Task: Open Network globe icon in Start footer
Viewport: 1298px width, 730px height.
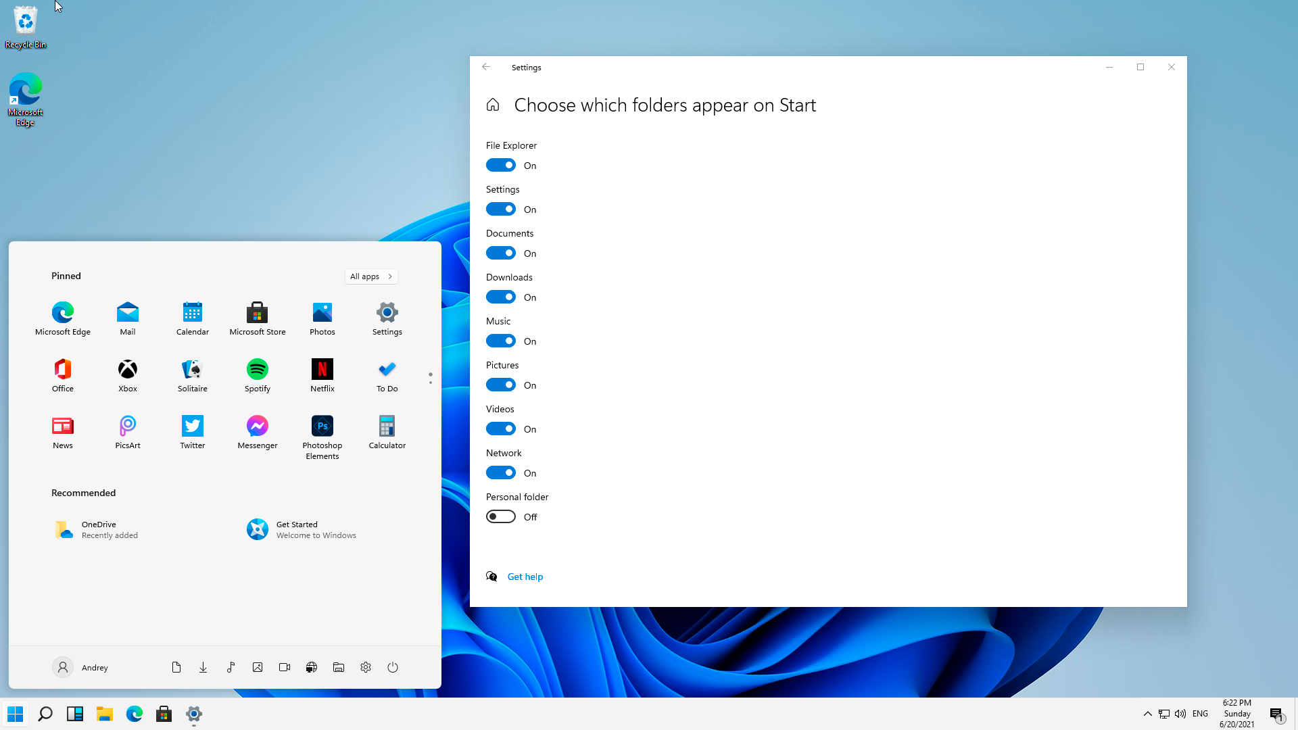Action: pyautogui.click(x=312, y=667)
